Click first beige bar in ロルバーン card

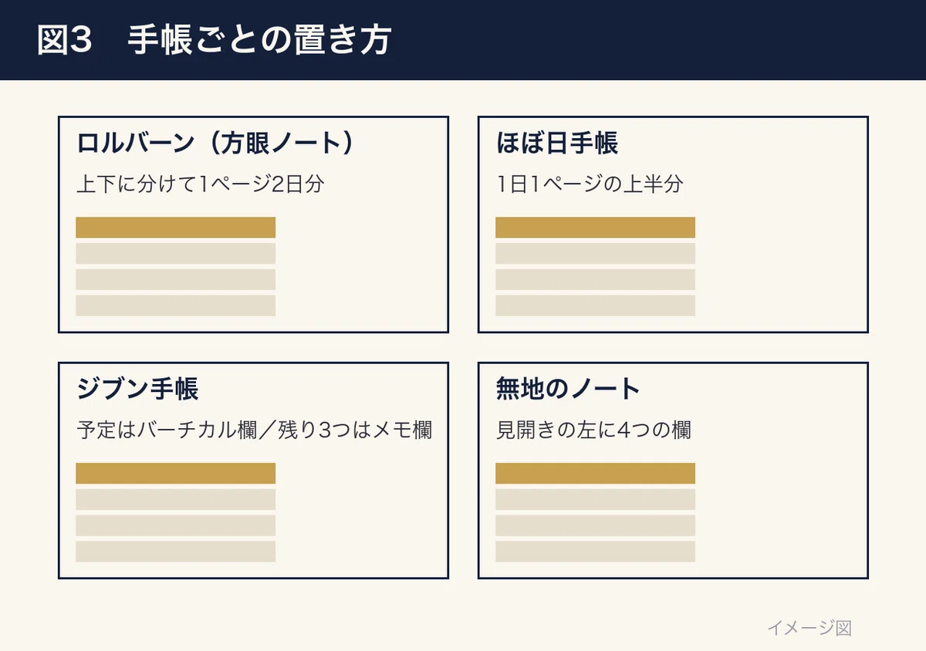tap(175, 254)
